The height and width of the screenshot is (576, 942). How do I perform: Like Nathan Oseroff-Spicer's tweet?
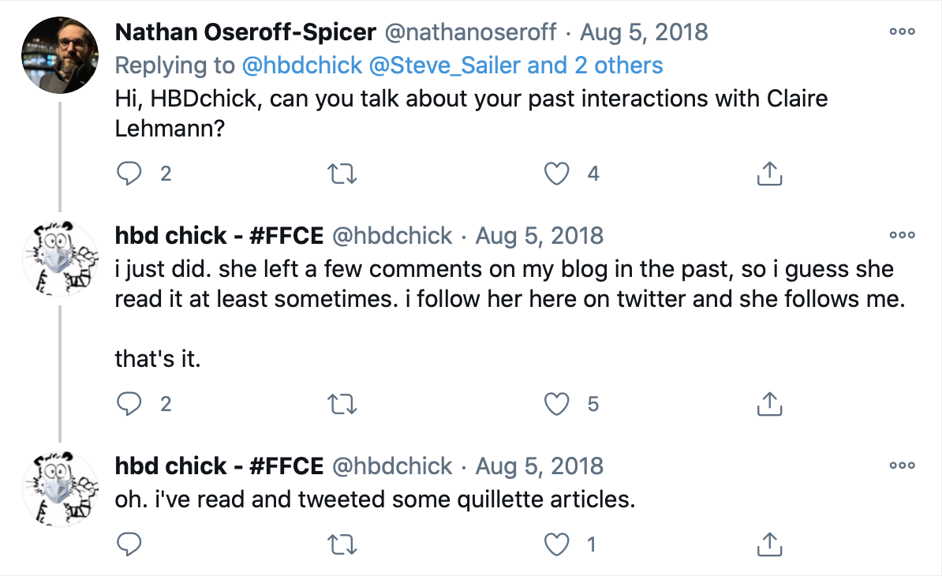pos(558,174)
